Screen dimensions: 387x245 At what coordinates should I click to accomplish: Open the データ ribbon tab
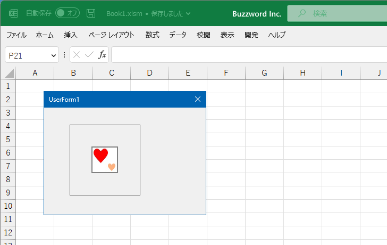(178, 35)
